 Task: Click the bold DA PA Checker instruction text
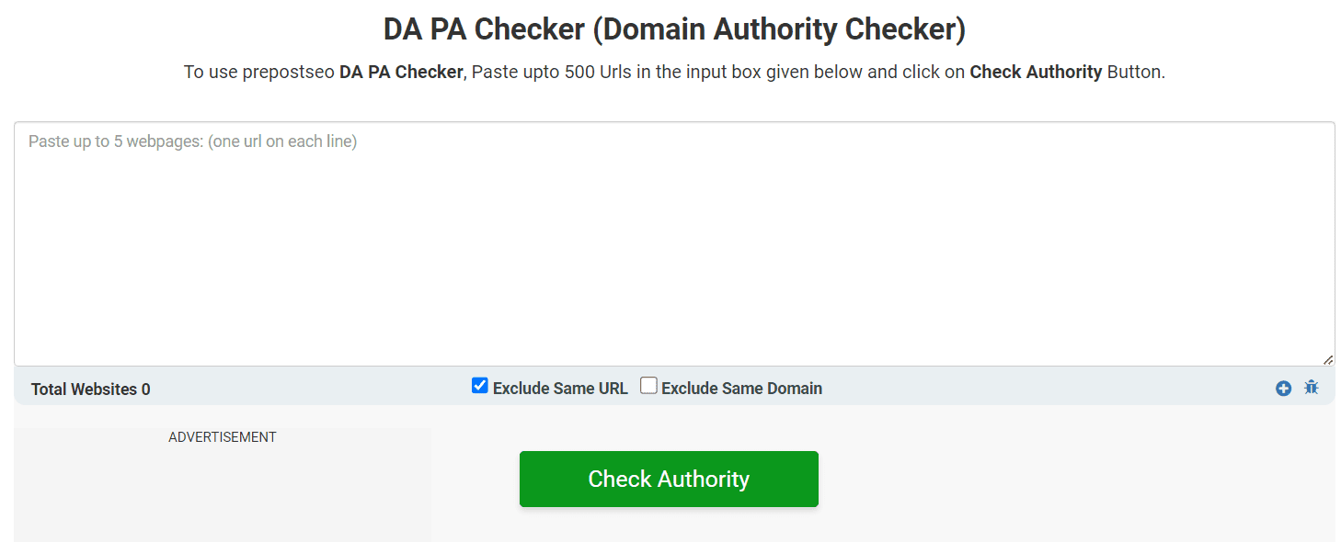(x=401, y=72)
